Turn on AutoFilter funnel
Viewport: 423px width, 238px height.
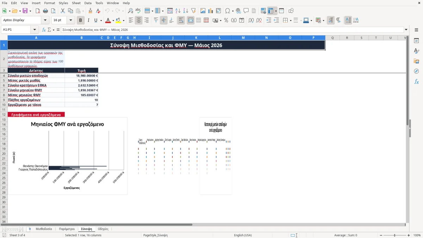(193, 11)
